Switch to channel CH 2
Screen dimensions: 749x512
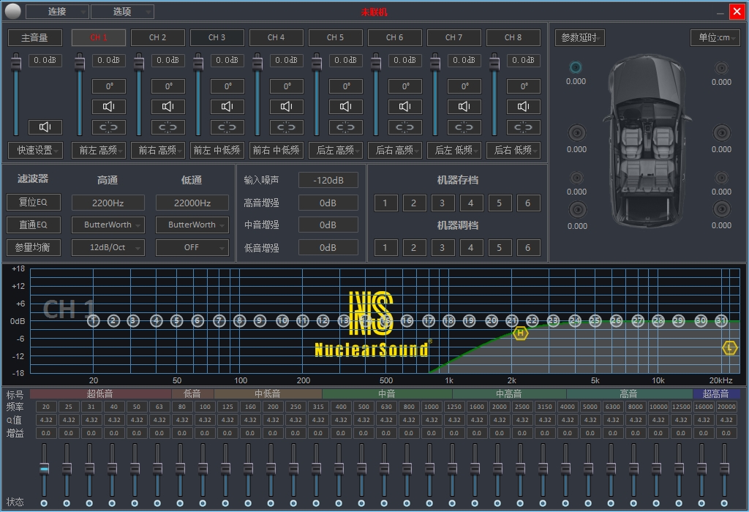pyautogui.click(x=158, y=37)
